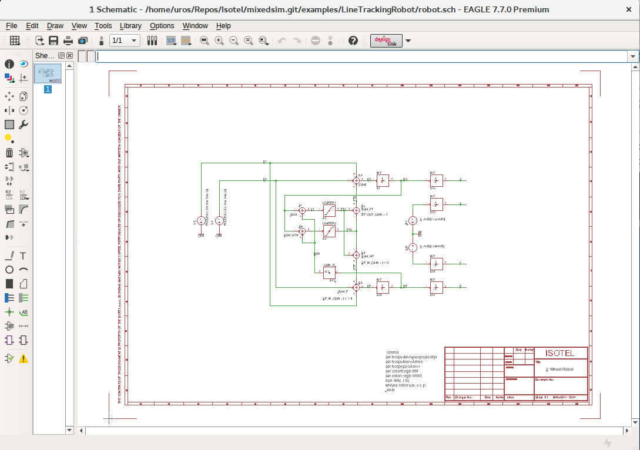Select sheet 1 thumbnail

(x=48, y=73)
